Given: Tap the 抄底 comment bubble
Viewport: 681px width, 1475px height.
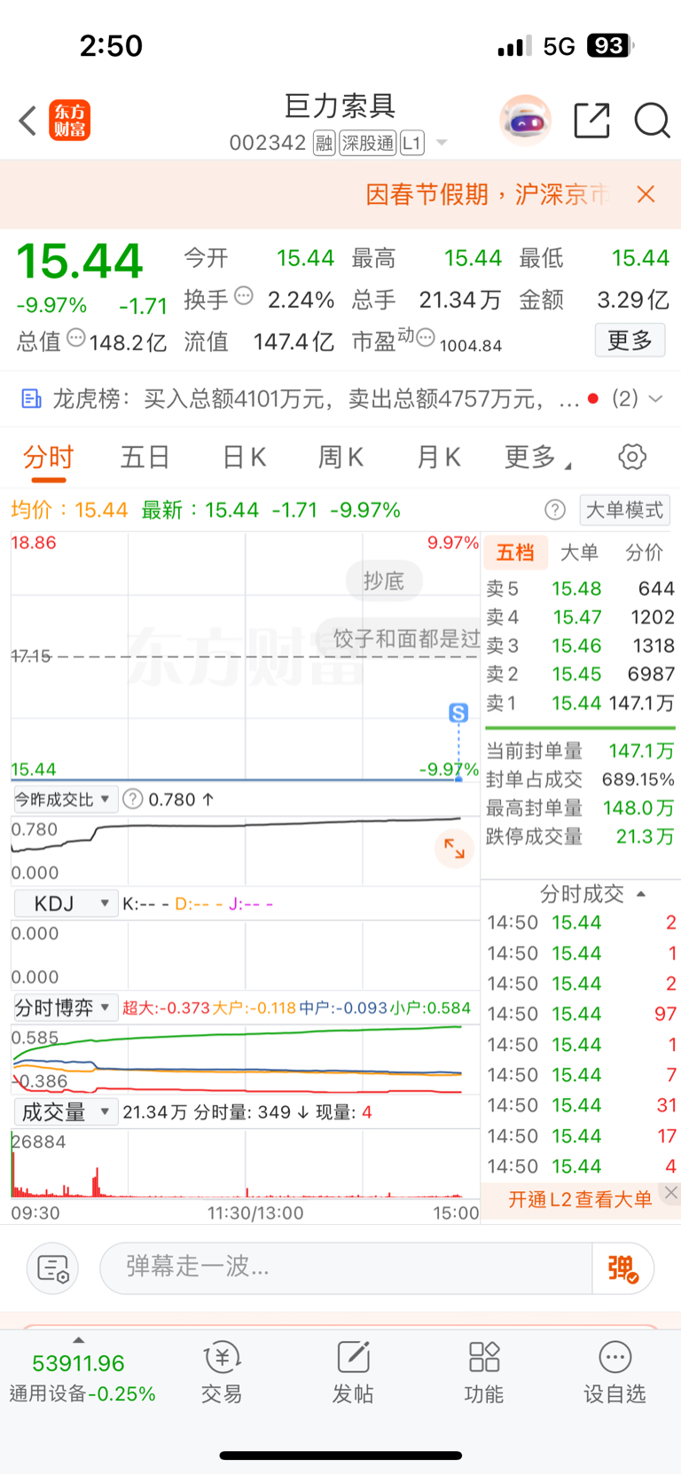Looking at the screenshot, I should click(384, 581).
